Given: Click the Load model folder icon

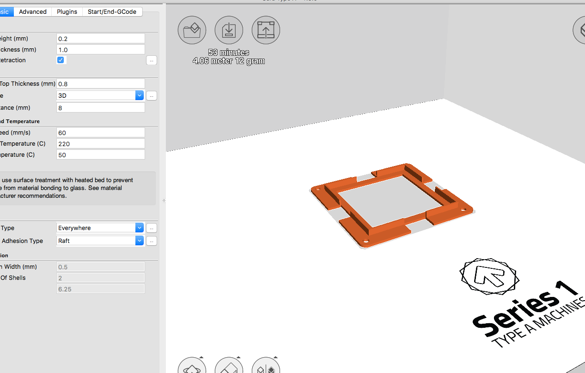Looking at the screenshot, I should 192,30.
